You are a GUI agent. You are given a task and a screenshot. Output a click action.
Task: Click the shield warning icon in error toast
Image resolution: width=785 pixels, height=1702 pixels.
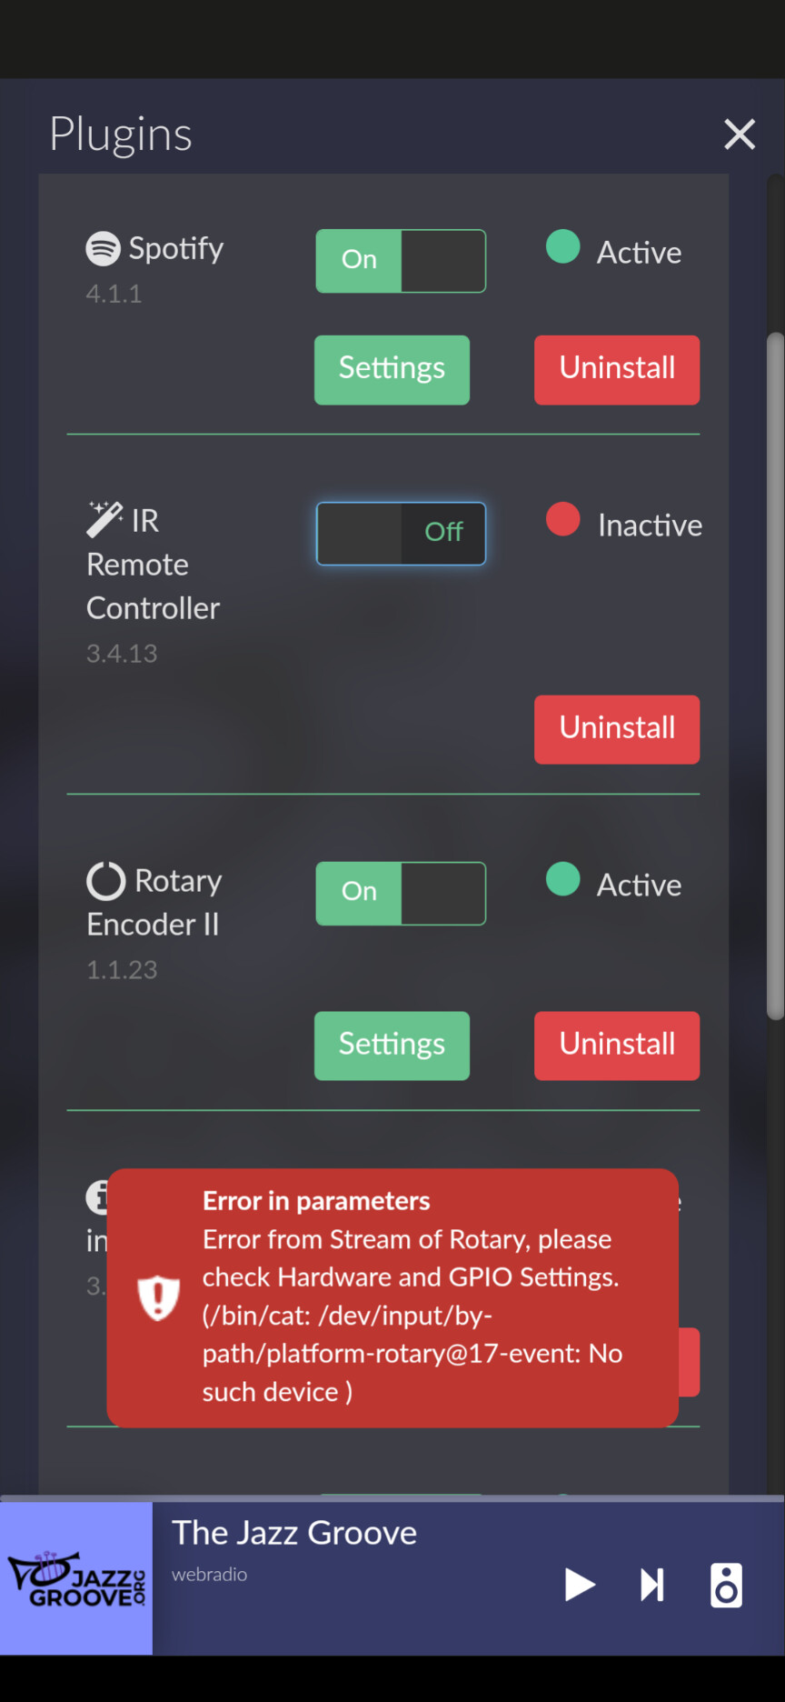pyautogui.click(x=158, y=1297)
